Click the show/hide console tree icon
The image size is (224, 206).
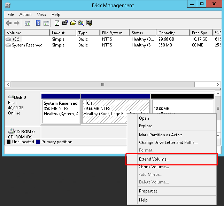point(28,23)
